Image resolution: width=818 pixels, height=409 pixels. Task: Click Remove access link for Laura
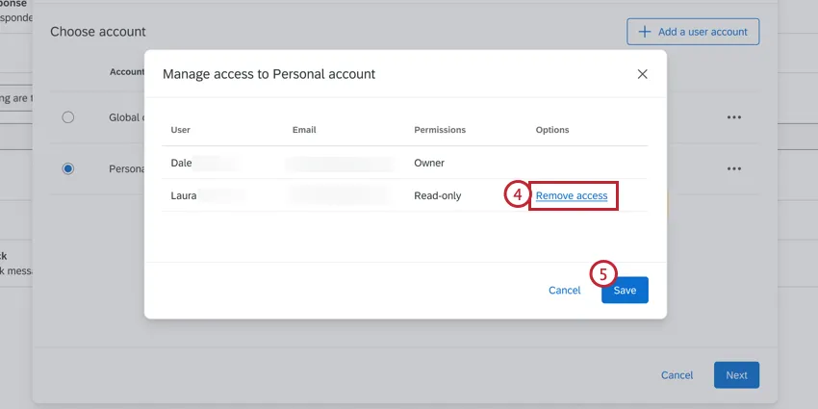[x=572, y=196]
